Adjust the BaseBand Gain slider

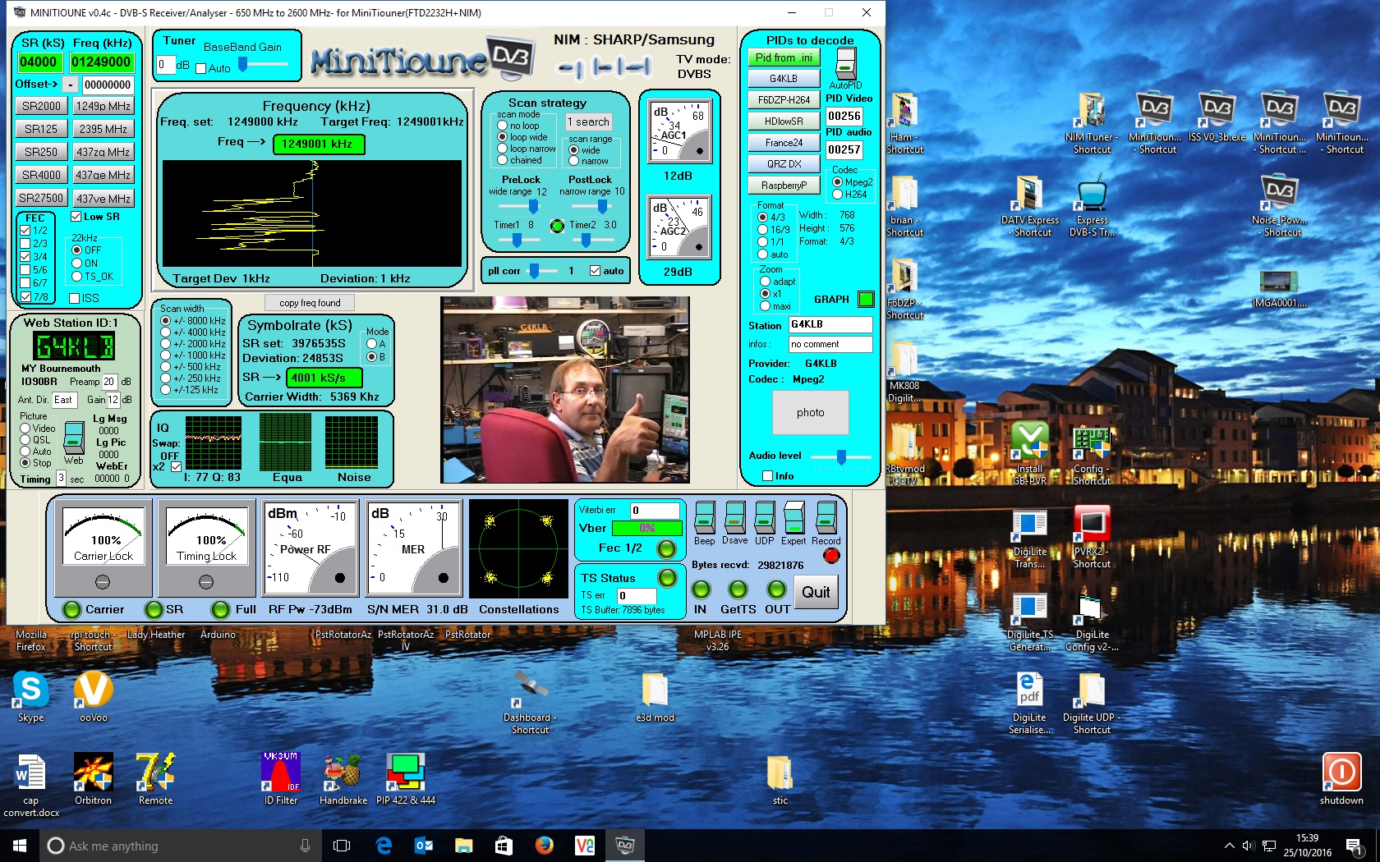[243, 64]
